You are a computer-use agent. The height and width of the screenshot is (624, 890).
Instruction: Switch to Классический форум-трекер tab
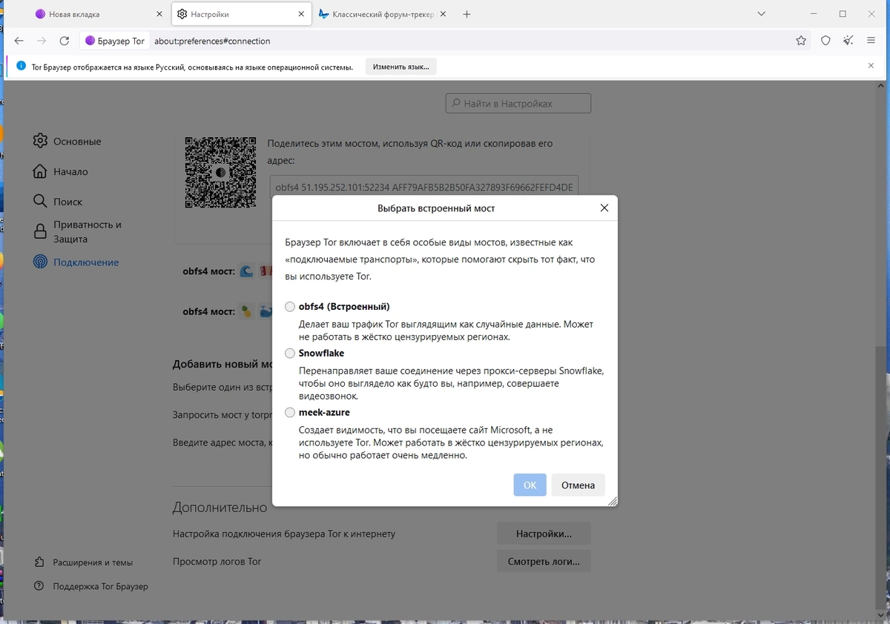tap(383, 14)
